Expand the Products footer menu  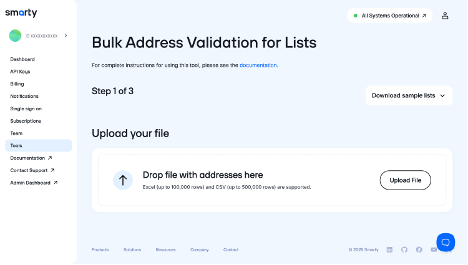[x=100, y=249]
